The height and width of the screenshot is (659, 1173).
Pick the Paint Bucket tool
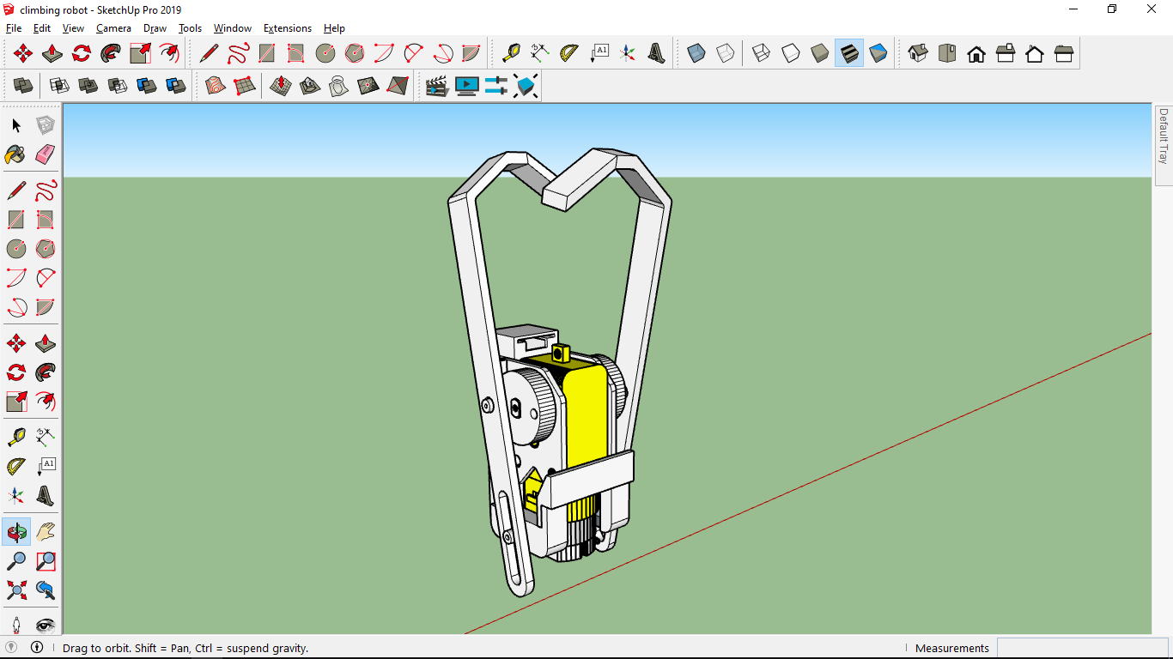coord(16,154)
